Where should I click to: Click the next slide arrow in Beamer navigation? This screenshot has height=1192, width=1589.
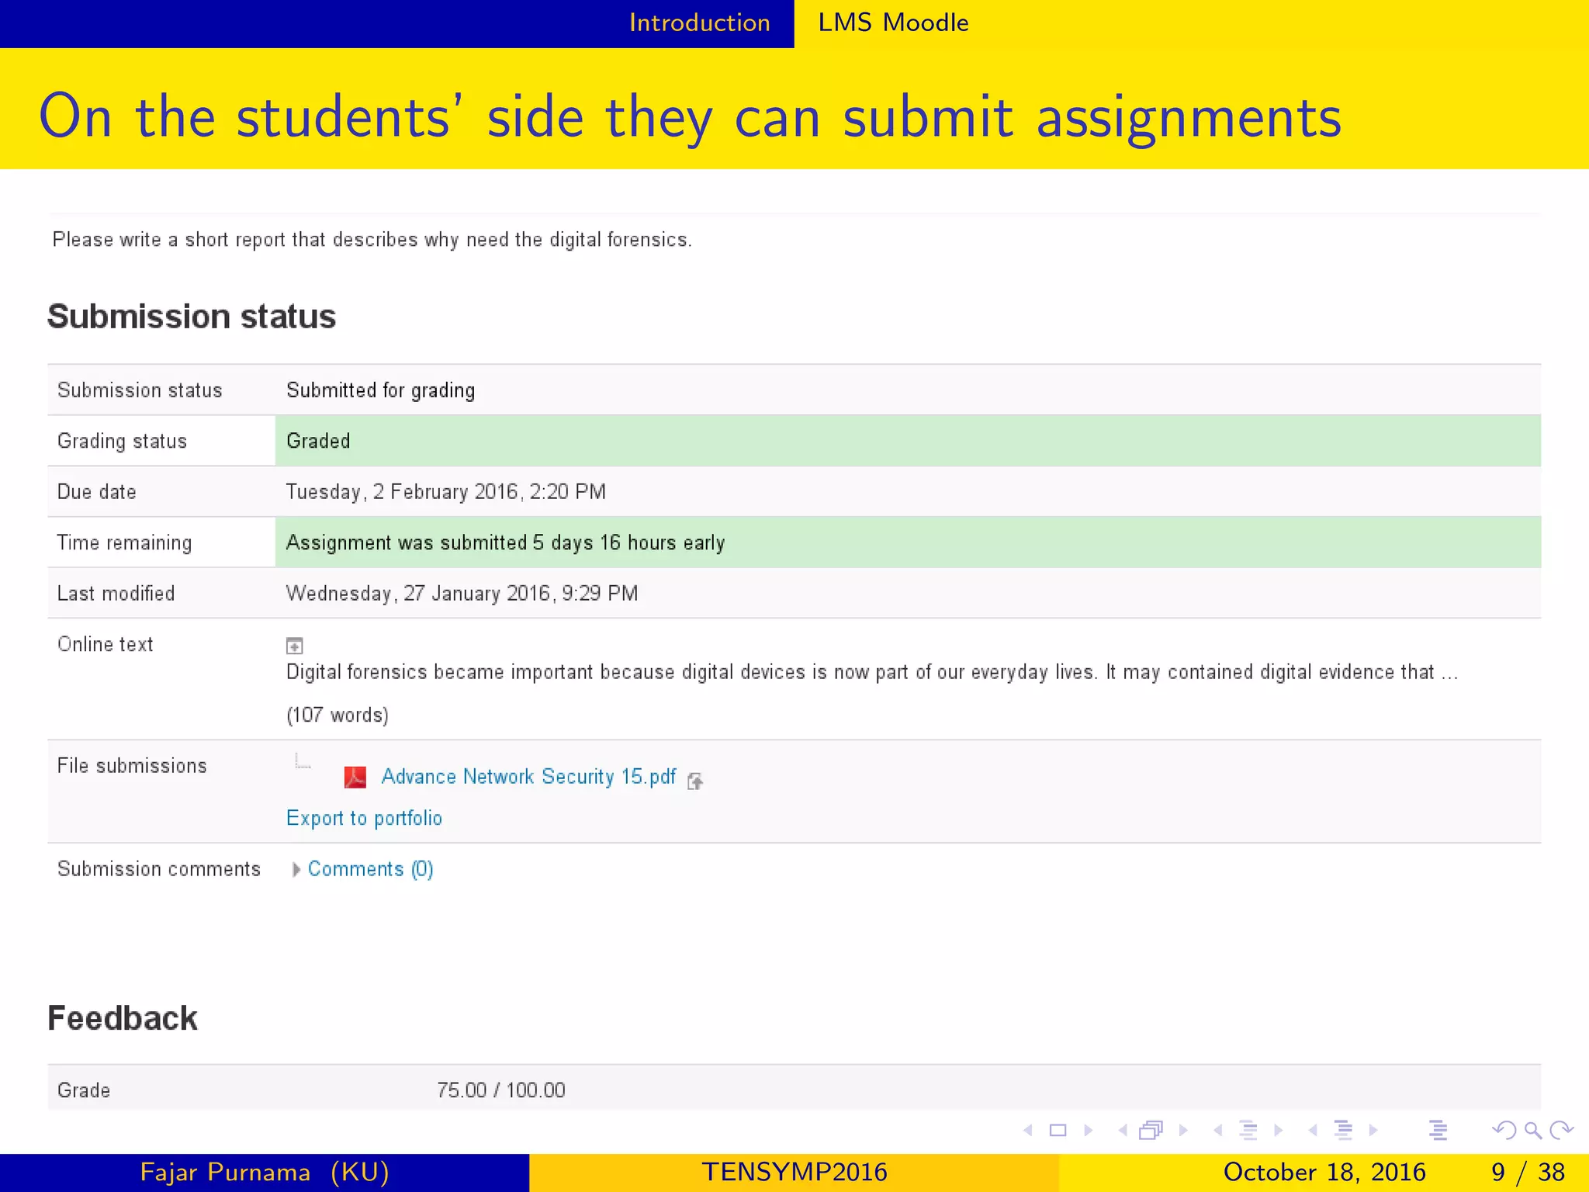(x=1088, y=1131)
